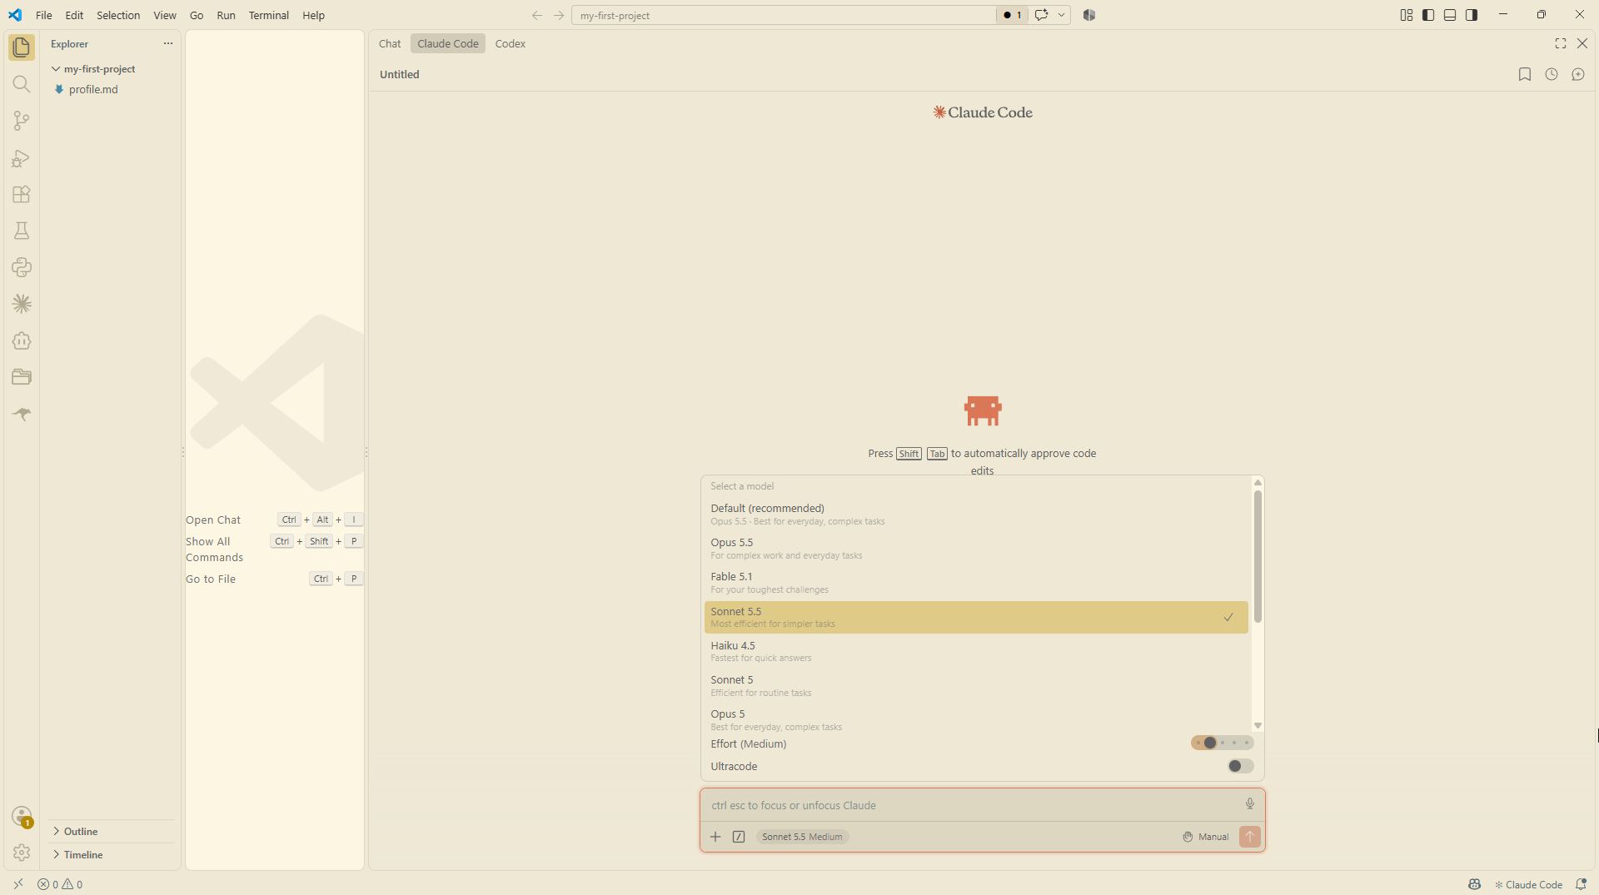Toggle the bottom panel layout button

coord(1450,15)
